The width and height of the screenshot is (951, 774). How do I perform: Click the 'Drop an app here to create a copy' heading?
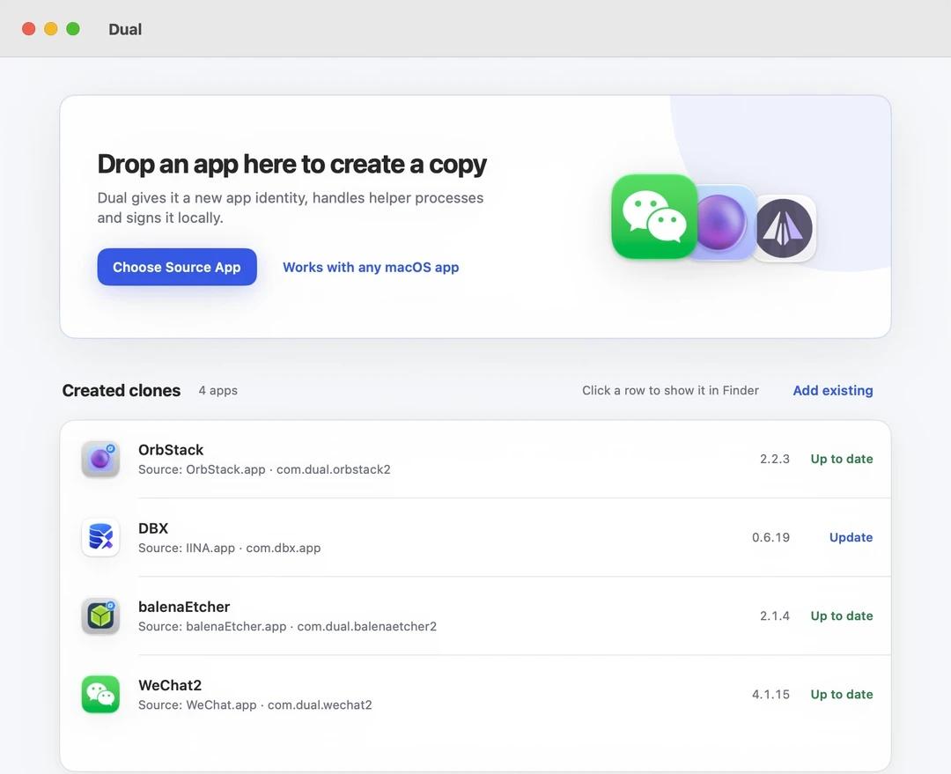click(x=291, y=165)
